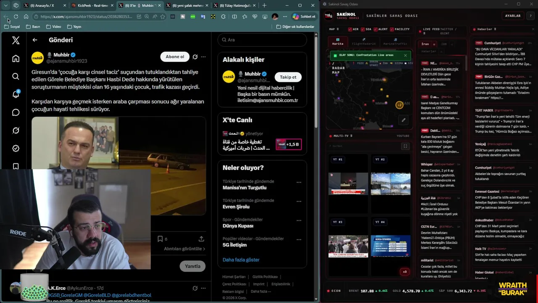Screen dimensions: 538x303
Task: Open options for Dünya Kupası trend
Action: click(x=299, y=220)
